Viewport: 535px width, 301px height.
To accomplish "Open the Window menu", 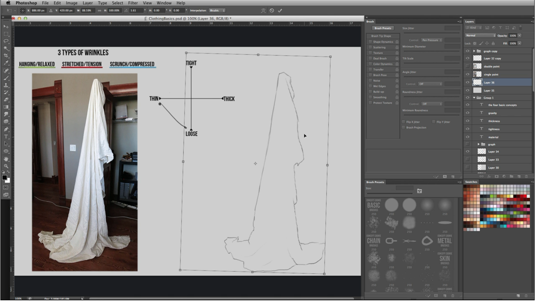I will coord(164,3).
